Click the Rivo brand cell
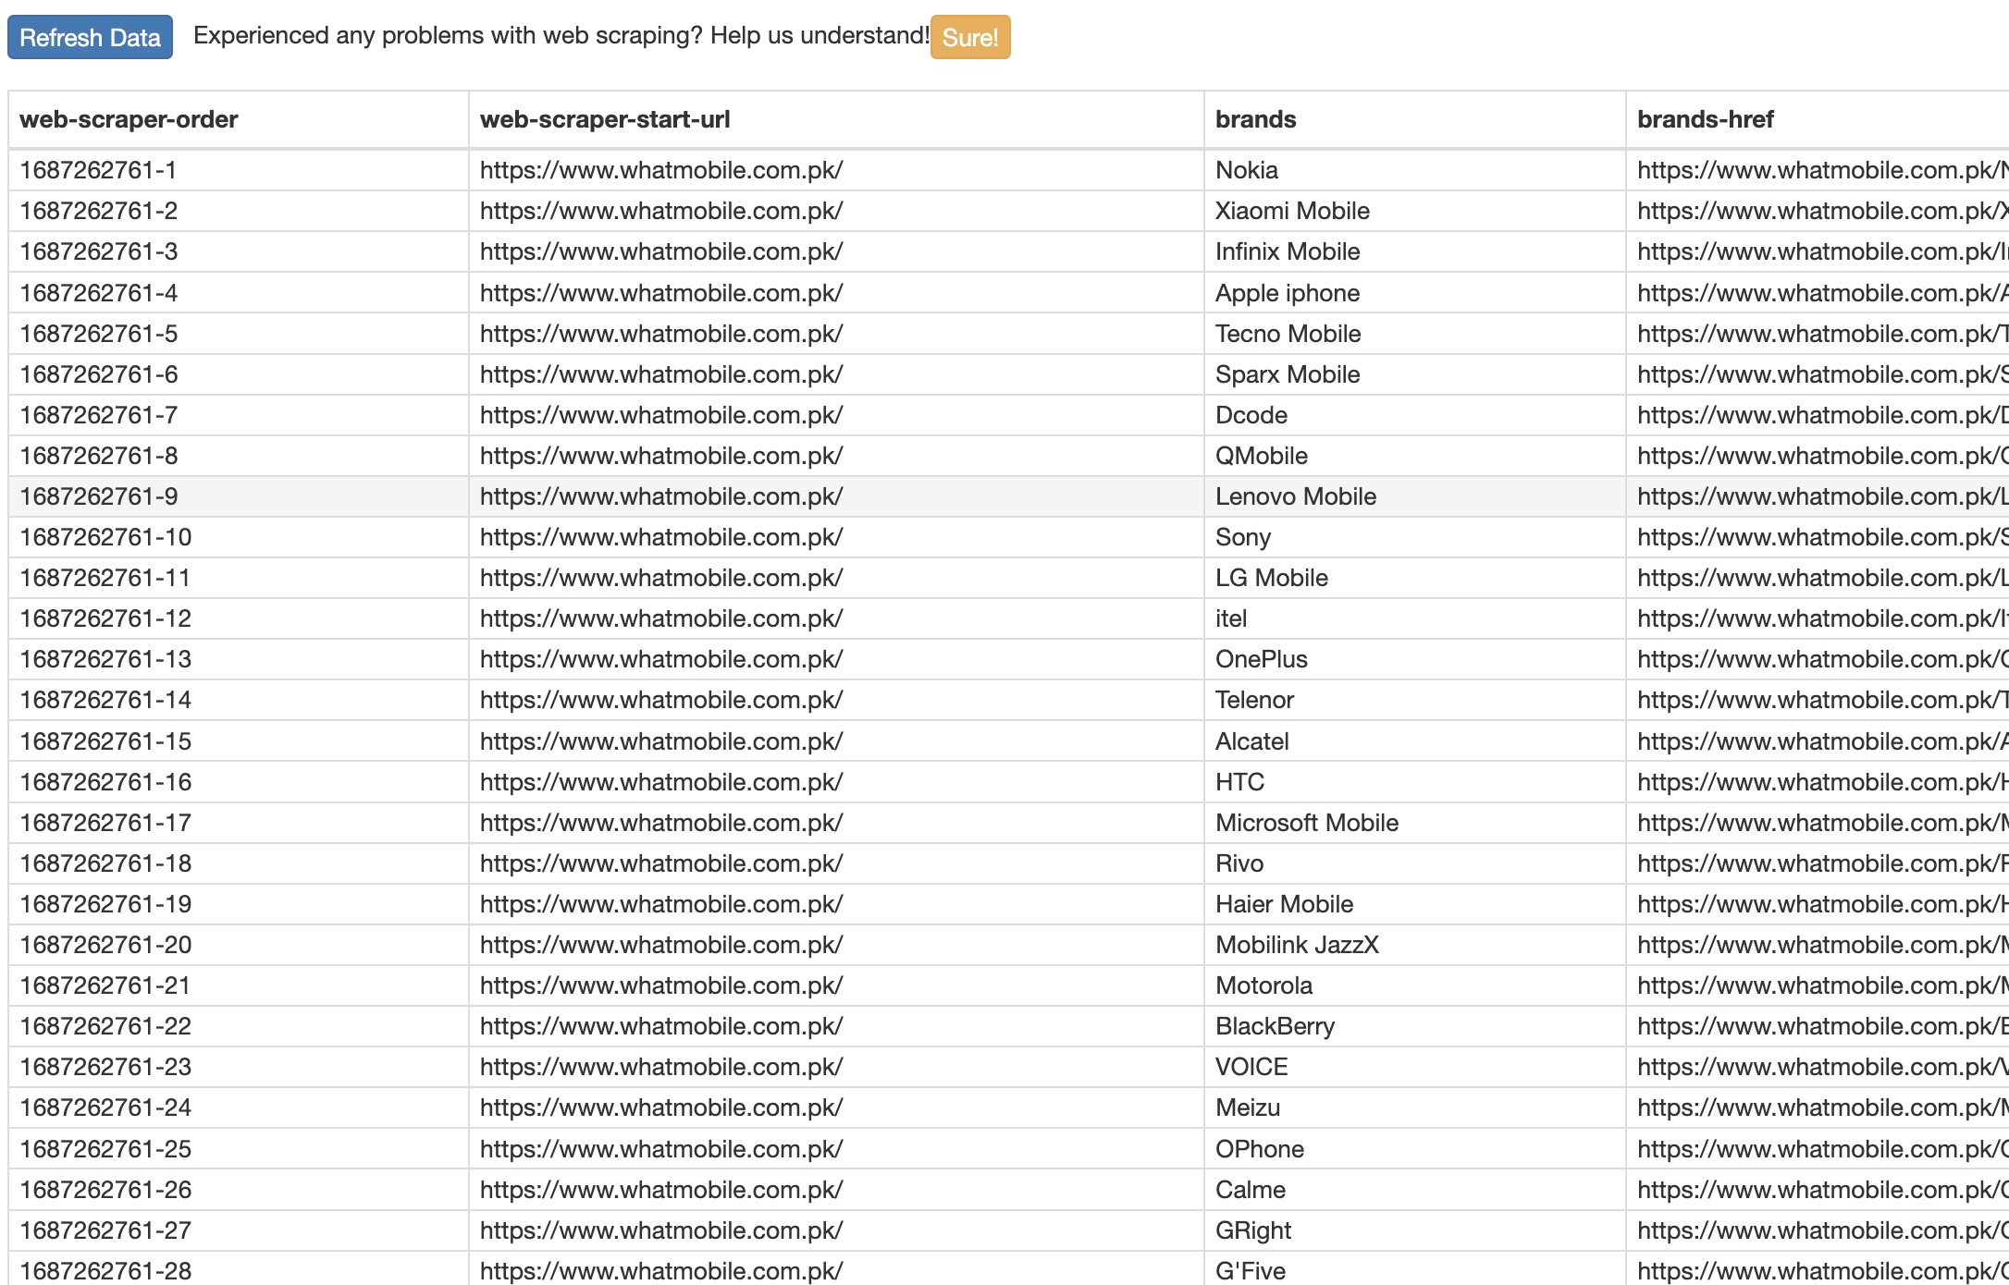The image size is (2009, 1285). click(x=1415, y=863)
